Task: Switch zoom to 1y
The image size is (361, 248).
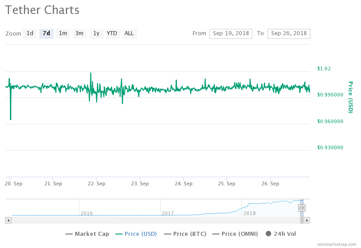Action: 97,33
